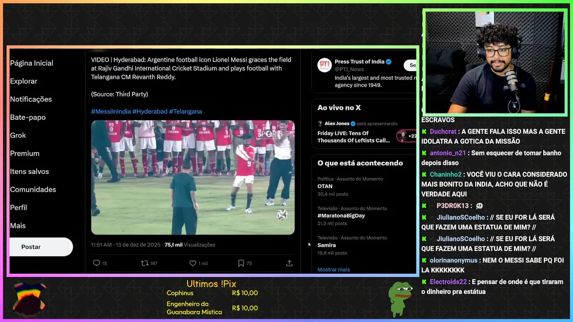
Task: Click chat username Duchcrat
Action: 443,131
